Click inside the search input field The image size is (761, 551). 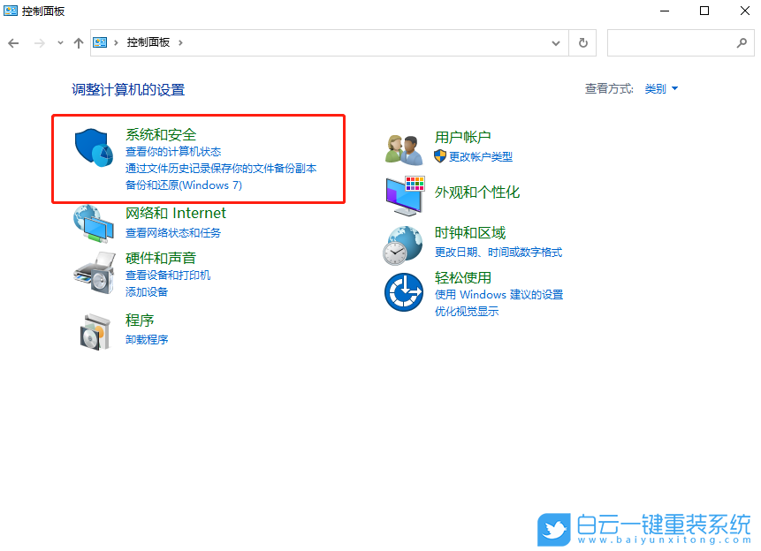pos(676,42)
